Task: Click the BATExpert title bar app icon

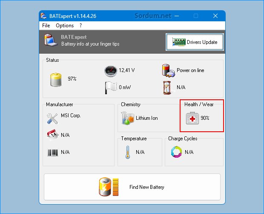Action: (43, 16)
